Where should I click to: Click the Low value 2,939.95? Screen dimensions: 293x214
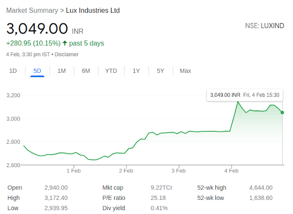point(56,208)
